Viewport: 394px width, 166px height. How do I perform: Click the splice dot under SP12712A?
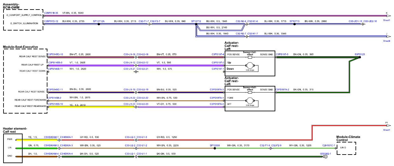[x=99, y=24]
